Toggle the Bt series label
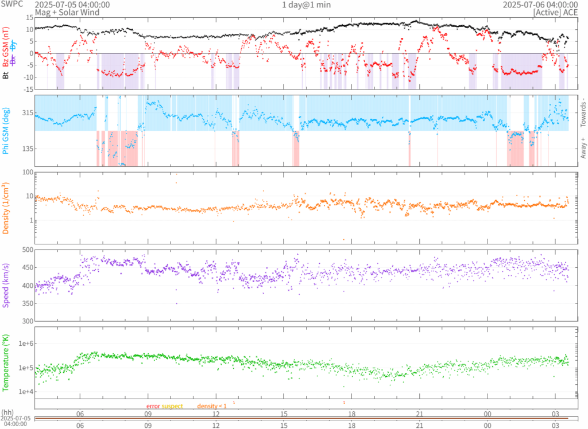This screenshot has width=588, height=429. [6, 73]
